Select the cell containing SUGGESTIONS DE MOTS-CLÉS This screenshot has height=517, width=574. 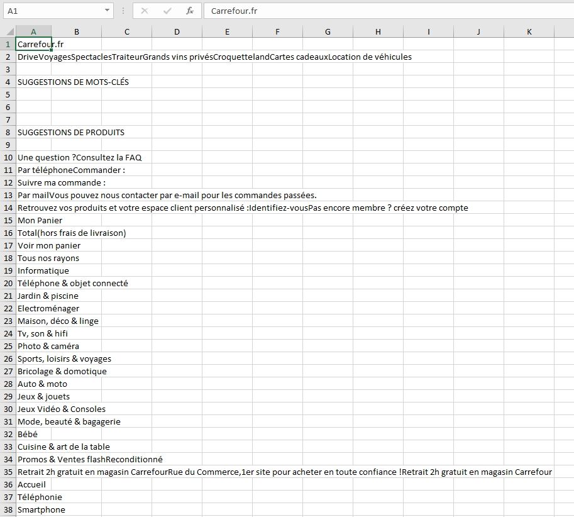coord(34,82)
